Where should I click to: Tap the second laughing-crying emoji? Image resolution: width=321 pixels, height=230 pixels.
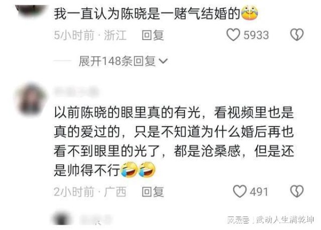point(147,170)
